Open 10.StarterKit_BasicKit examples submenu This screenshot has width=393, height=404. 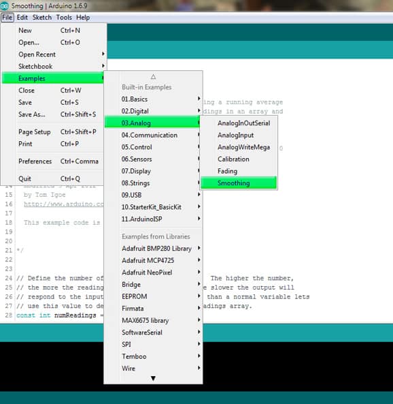153,207
